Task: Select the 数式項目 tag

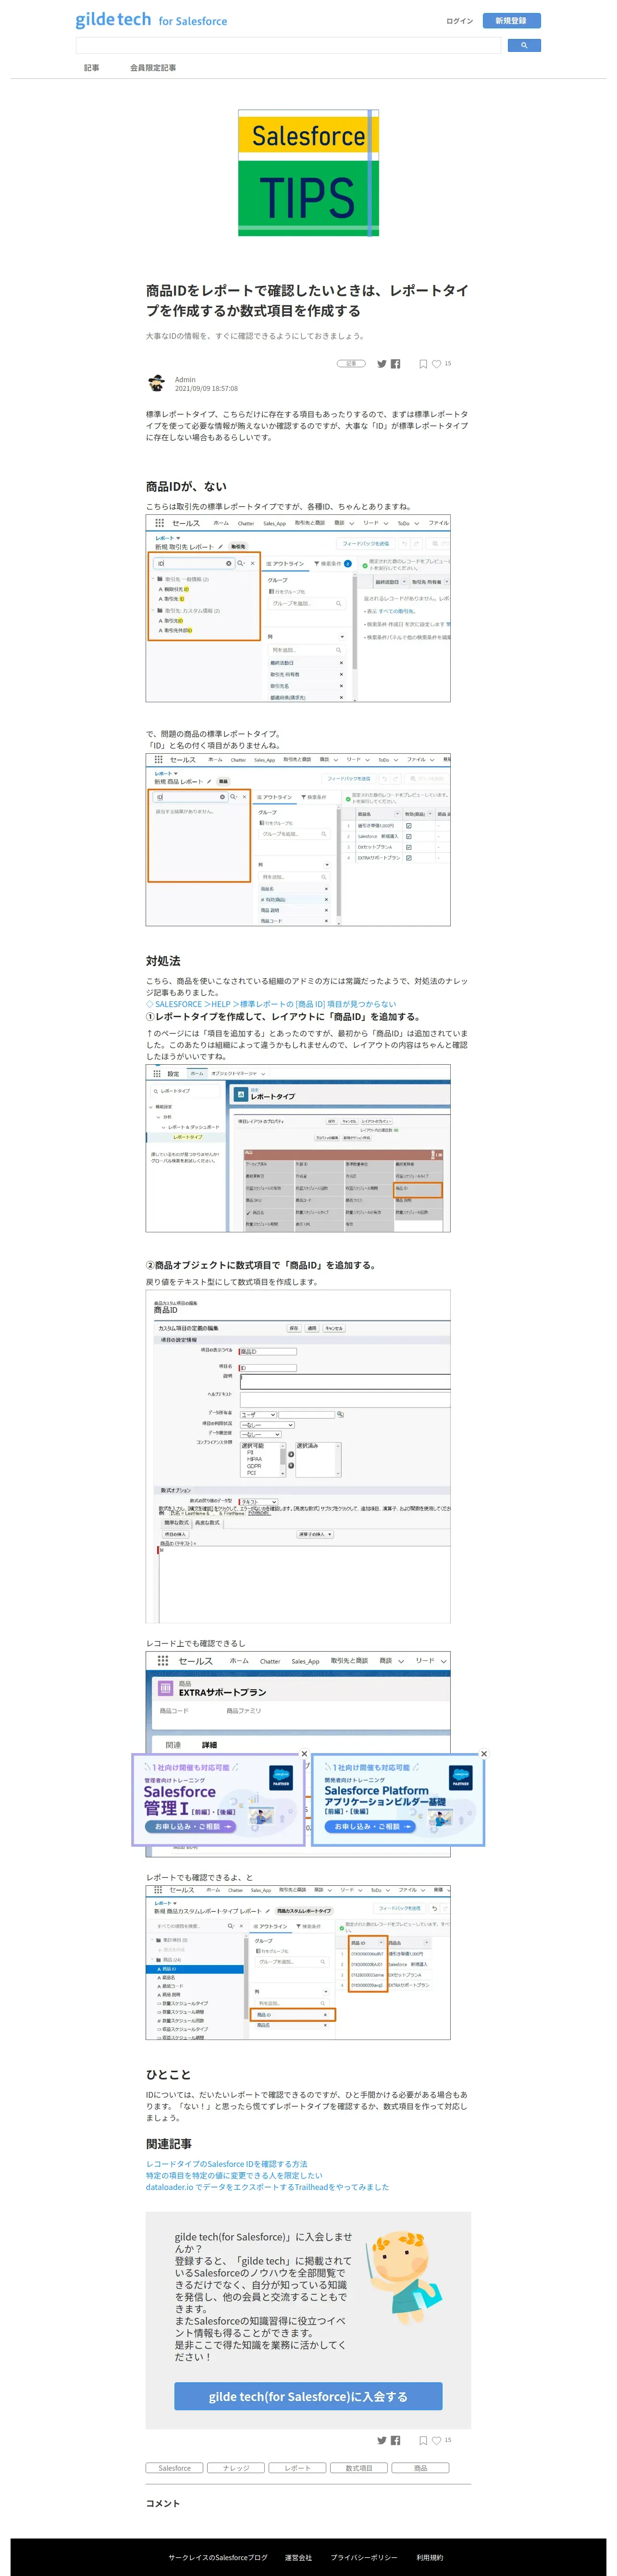Action: (x=359, y=2468)
